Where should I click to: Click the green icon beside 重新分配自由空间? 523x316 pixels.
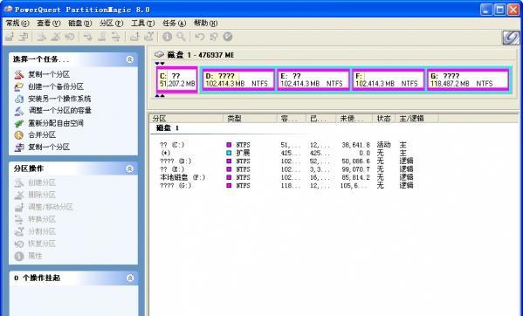tap(19, 123)
